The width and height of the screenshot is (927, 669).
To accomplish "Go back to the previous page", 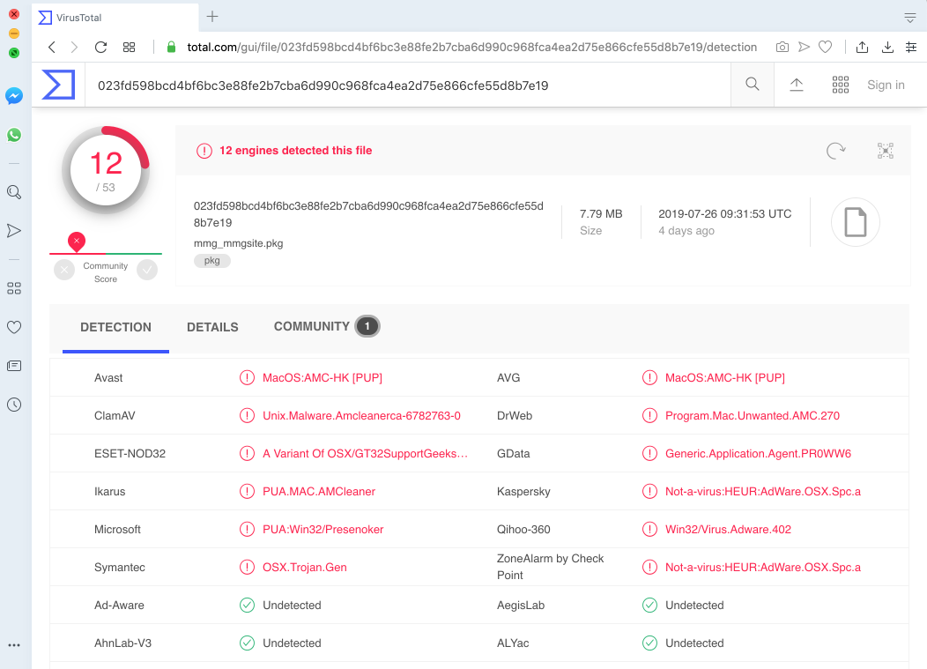I will click(x=52, y=48).
